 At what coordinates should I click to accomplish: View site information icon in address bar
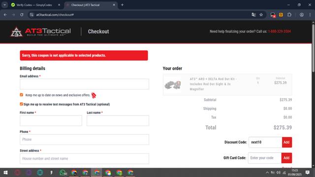(x=31, y=15)
